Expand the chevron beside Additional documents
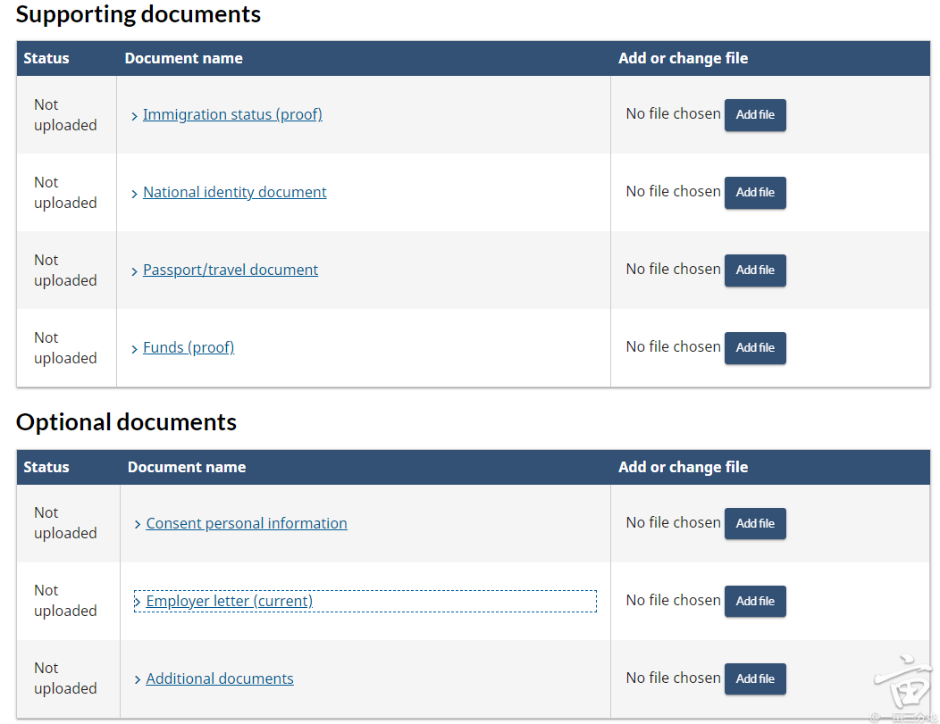The width and height of the screenshot is (940, 724). (138, 680)
